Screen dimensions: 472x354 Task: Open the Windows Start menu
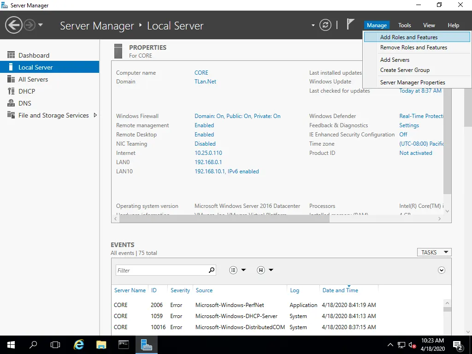(11, 345)
